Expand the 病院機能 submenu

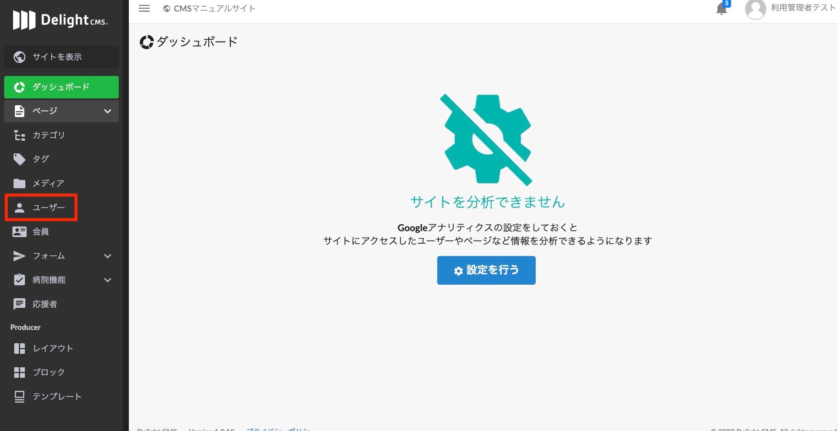[107, 280]
